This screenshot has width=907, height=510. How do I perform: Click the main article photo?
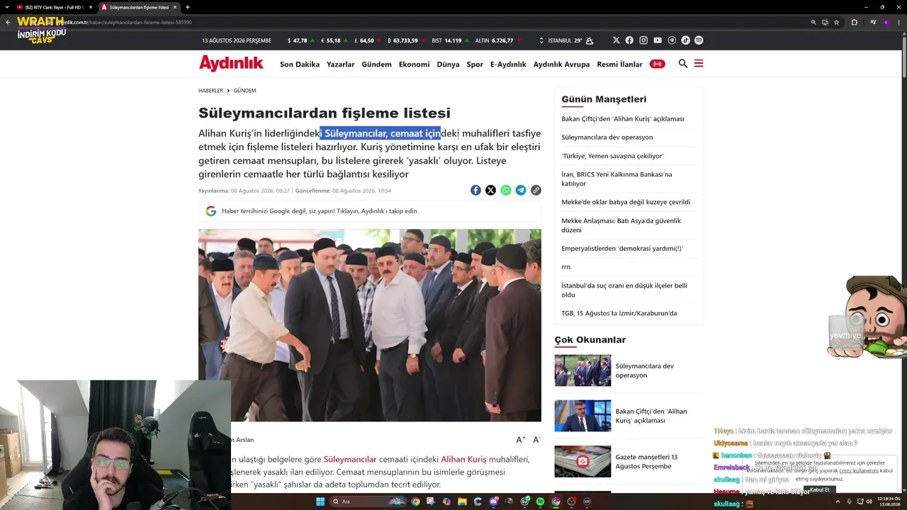370,325
